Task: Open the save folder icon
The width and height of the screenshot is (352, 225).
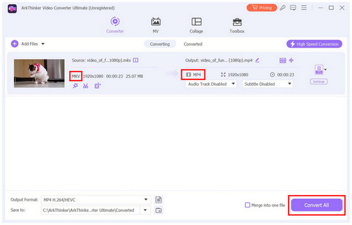Action: coord(158,210)
